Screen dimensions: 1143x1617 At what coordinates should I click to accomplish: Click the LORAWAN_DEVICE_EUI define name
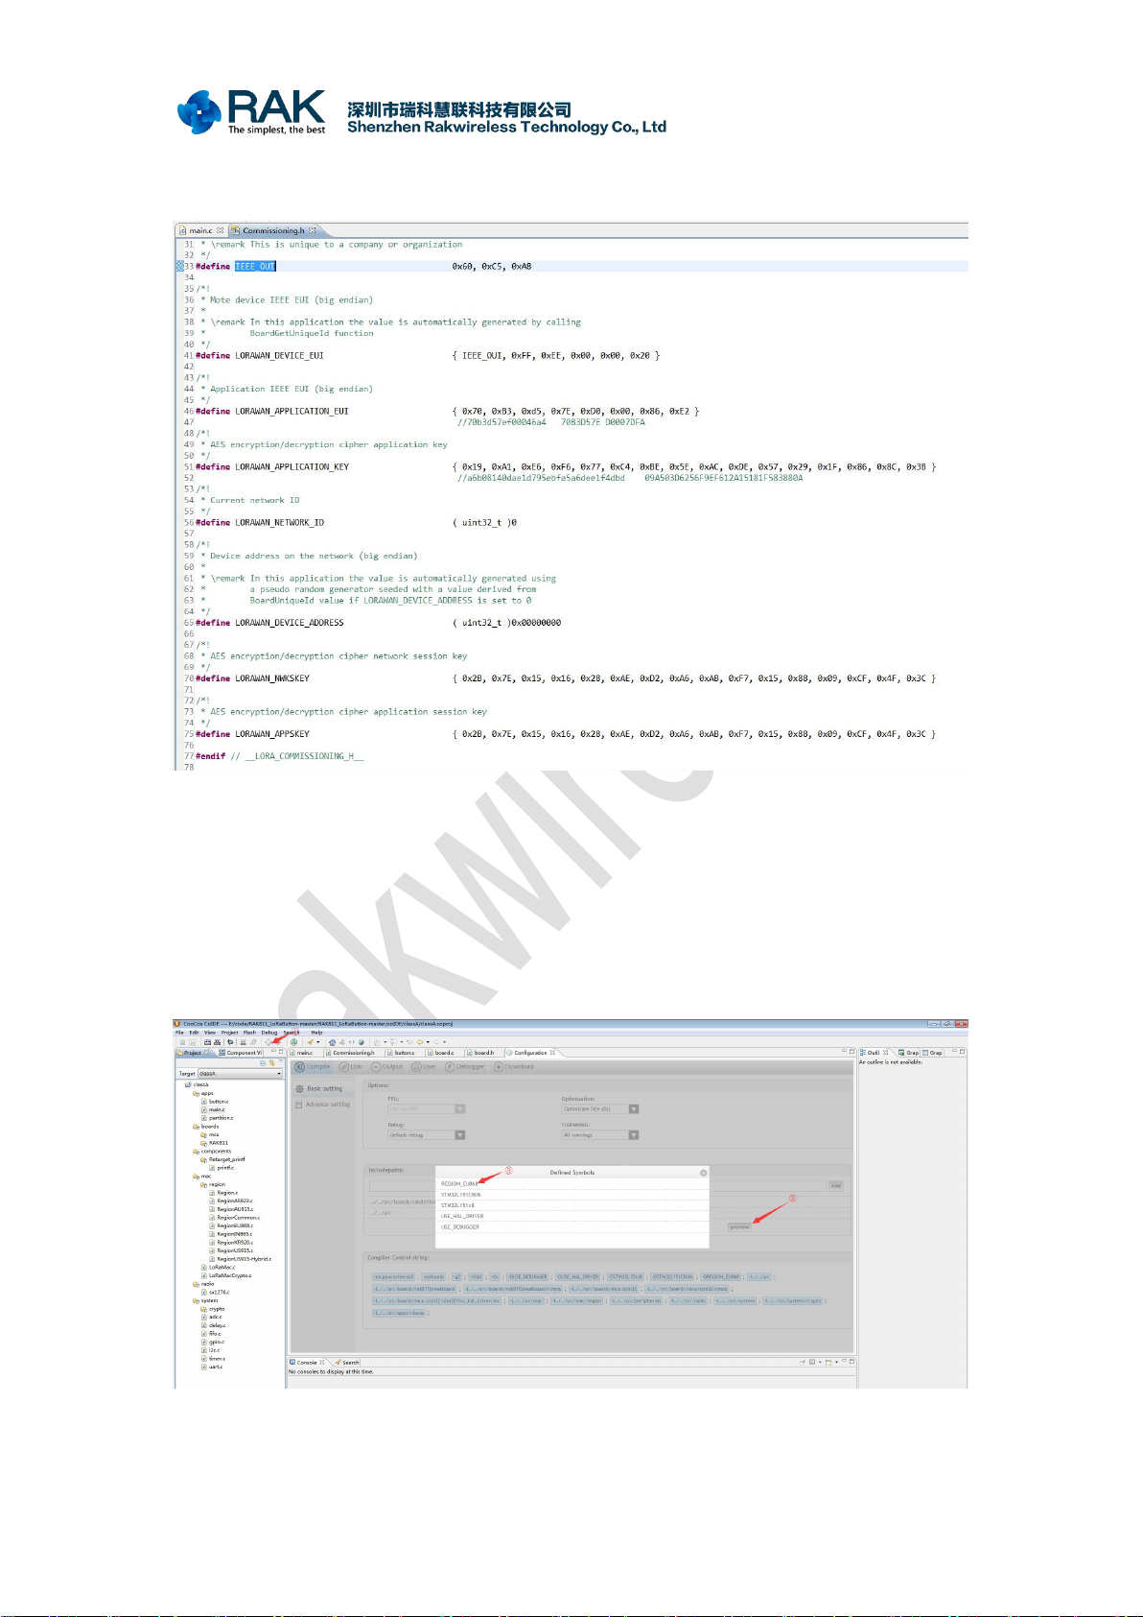coord(280,356)
